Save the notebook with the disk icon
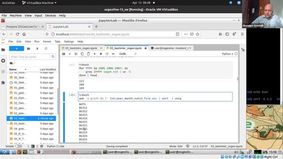Image resolution: width=283 pixels, height=159 pixels. (64, 54)
